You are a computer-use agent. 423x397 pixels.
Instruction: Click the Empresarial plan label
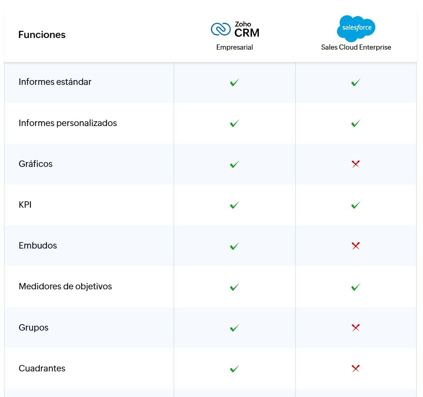(235, 47)
